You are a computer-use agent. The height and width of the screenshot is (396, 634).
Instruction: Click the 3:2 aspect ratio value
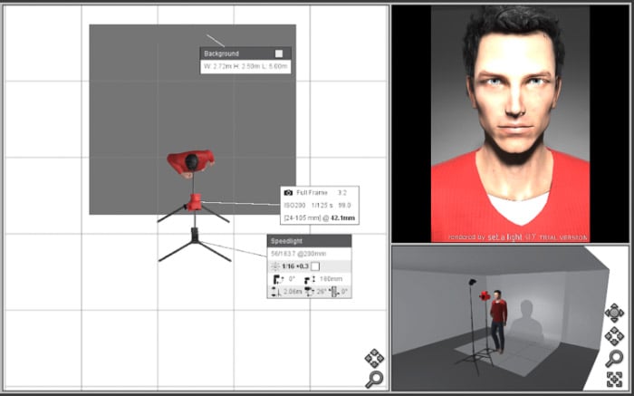tap(343, 192)
